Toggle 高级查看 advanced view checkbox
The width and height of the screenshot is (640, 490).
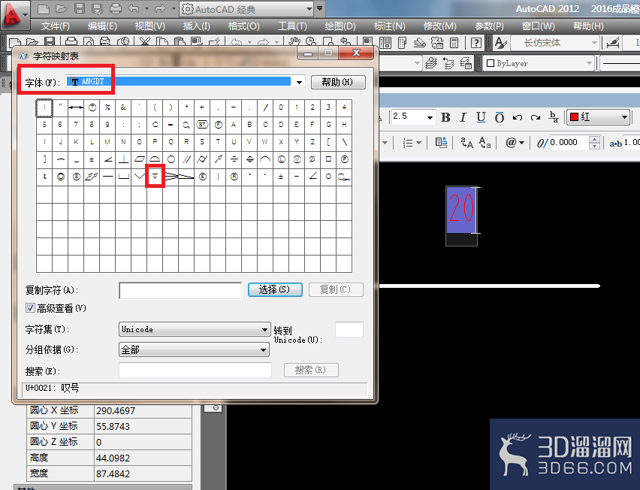30,308
